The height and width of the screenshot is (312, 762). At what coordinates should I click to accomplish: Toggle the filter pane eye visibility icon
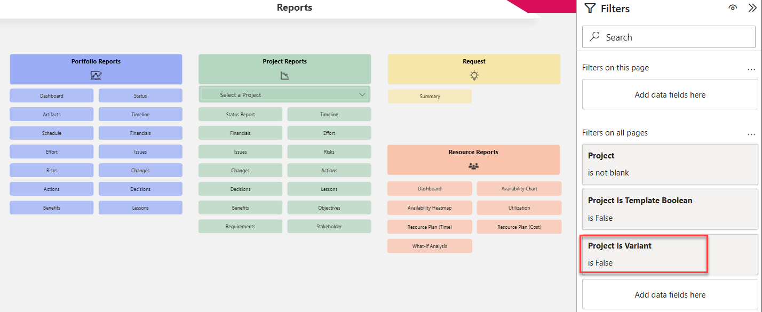733,8
